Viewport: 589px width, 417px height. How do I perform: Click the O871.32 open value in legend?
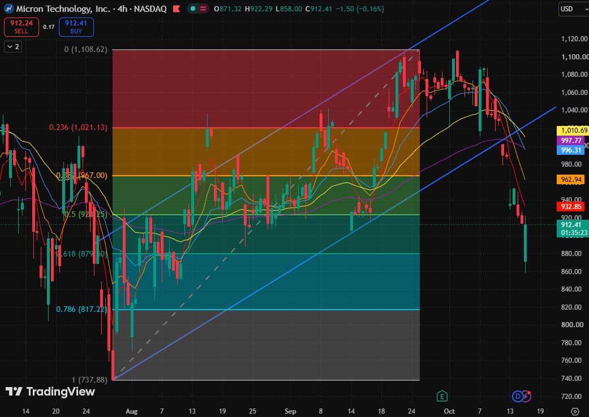pyautogui.click(x=227, y=8)
